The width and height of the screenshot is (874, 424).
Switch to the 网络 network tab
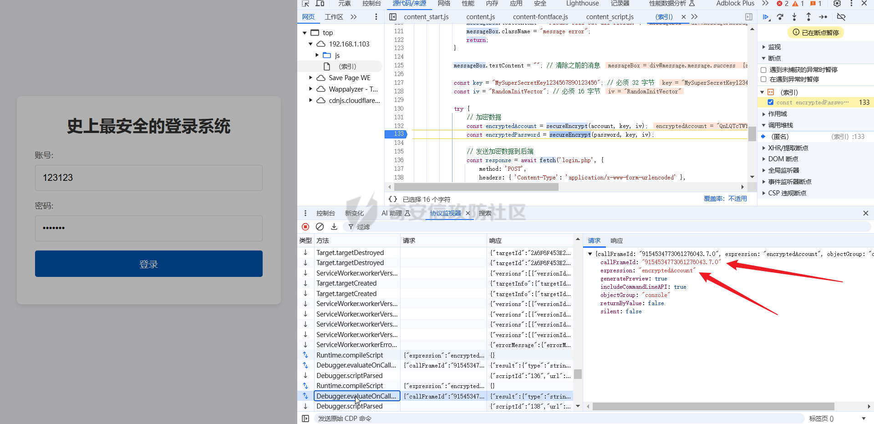(444, 4)
